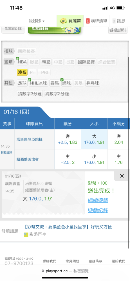Choose the 小 176.0 under option

[94, 159]
